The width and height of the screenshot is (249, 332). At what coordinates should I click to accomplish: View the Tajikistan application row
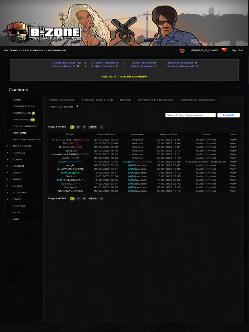point(233,151)
